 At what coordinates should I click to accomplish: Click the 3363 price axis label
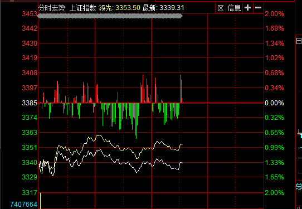[30, 133]
